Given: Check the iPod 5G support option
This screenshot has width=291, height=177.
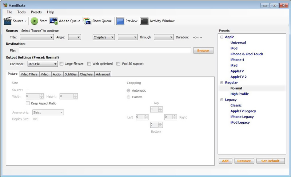Looking at the screenshot, I should [119, 64].
